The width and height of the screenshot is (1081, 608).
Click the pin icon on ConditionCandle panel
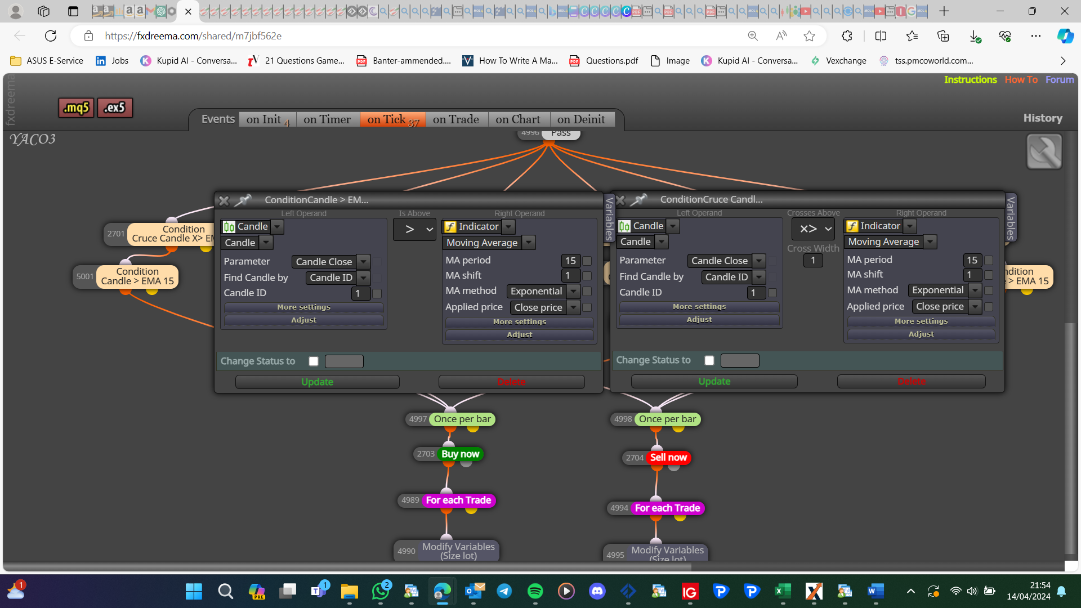pos(243,200)
